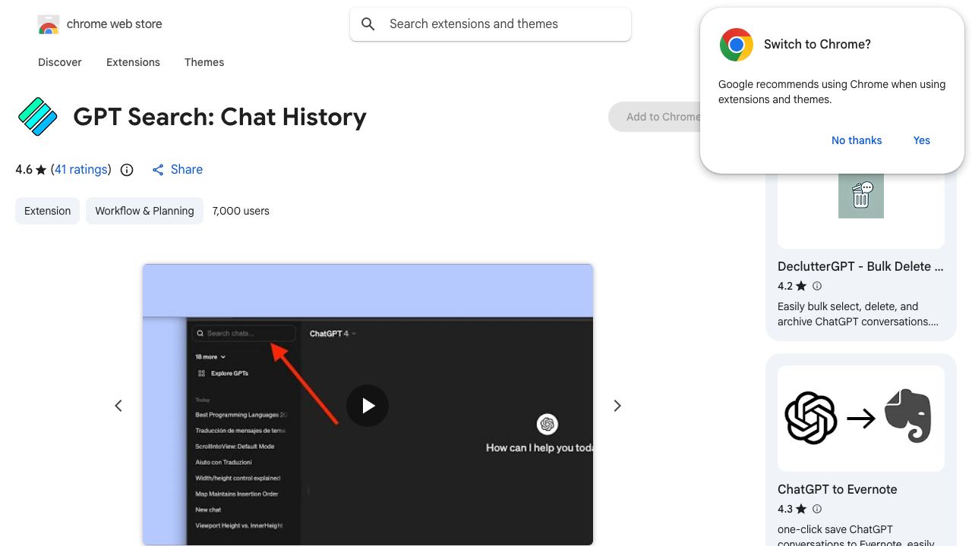The image size is (972, 546).
Task: Click the Share icon
Action: click(x=158, y=170)
